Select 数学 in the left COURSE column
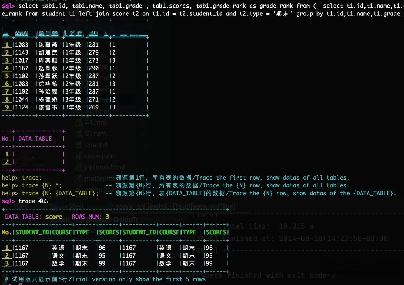Viewport: 404px width, 285px height. coord(58,263)
